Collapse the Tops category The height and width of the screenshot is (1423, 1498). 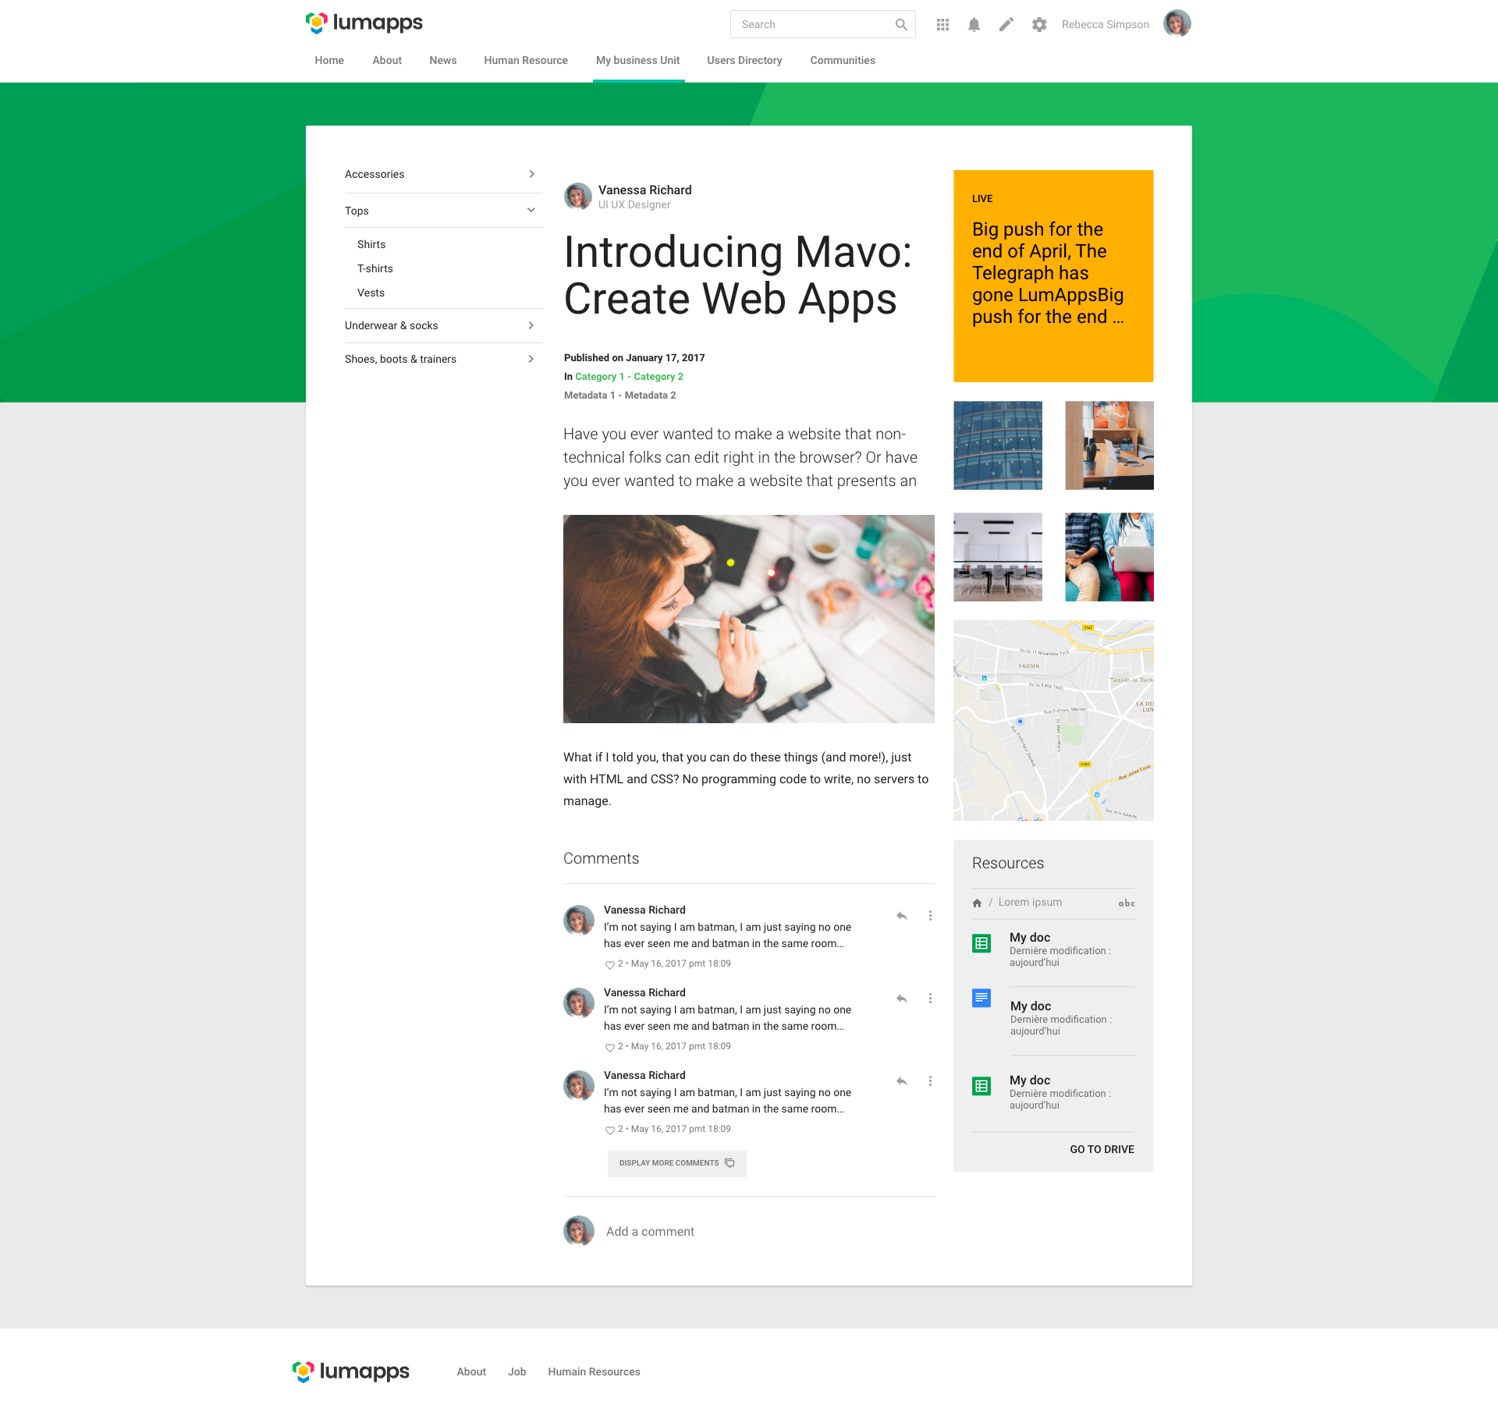(531, 210)
